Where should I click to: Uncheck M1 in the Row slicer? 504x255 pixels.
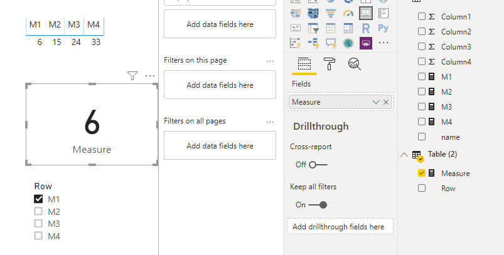pyautogui.click(x=38, y=199)
